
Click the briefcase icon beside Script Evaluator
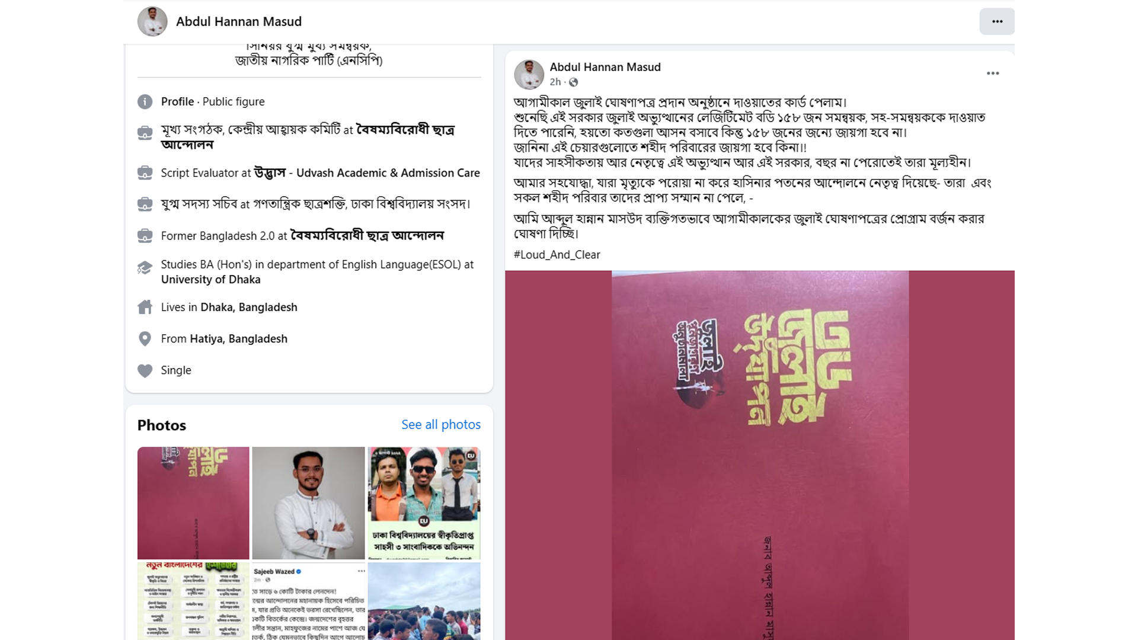[145, 173]
